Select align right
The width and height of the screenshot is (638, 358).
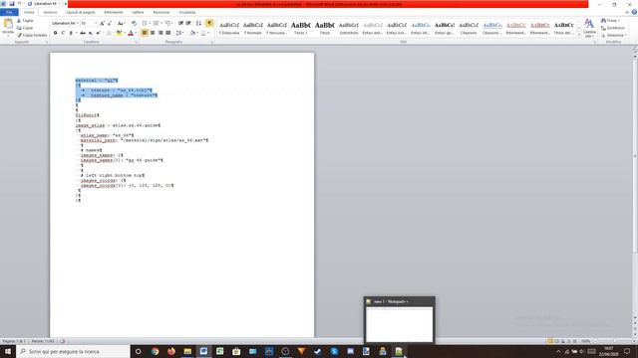point(160,33)
